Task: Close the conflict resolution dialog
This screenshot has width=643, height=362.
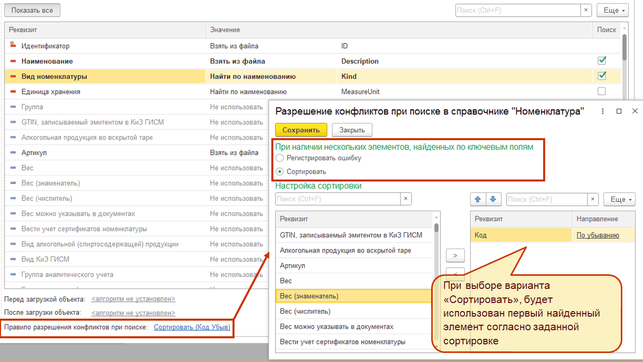Action: pos(635,111)
